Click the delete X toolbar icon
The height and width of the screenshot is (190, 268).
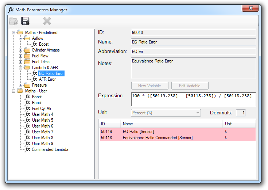[x=47, y=21]
